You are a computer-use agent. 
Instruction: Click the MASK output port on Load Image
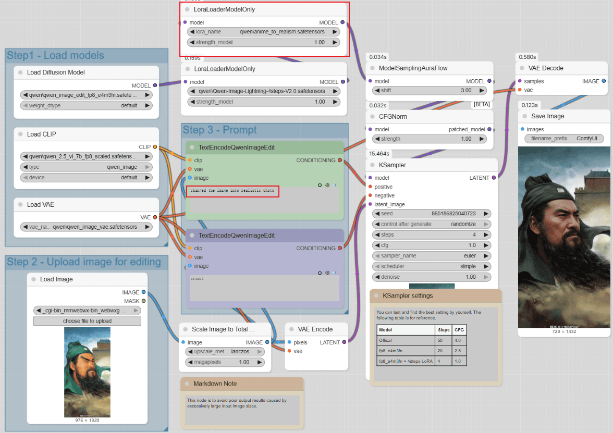[144, 301]
